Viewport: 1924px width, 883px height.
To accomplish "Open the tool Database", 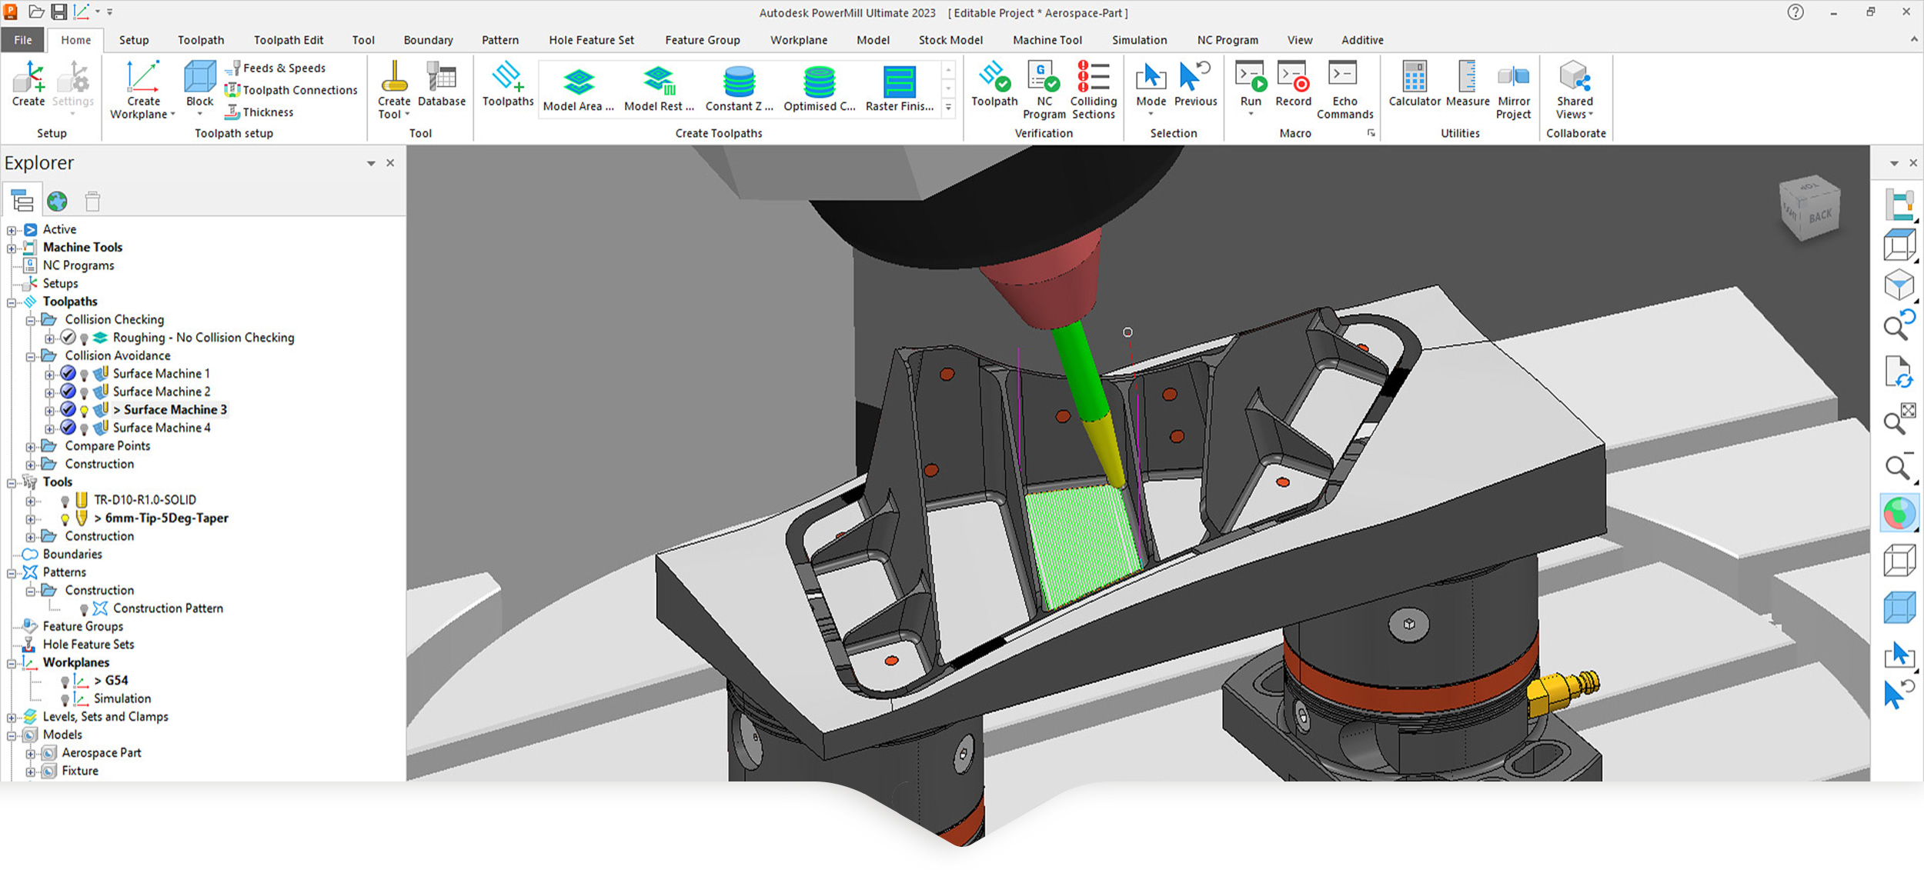I will [x=441, y=85].
